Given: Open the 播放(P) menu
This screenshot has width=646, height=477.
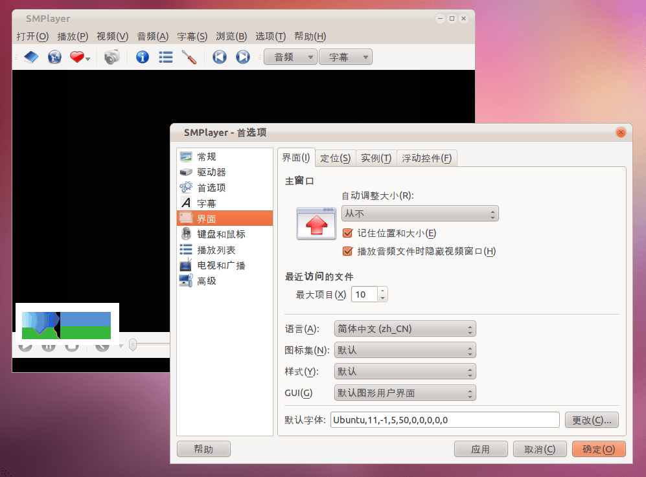Looking at the screenshot, I should 73,36.
